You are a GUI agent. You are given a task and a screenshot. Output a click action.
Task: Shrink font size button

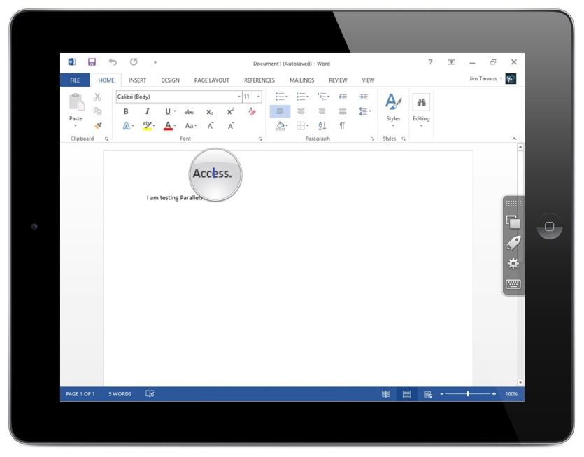tap(231, 126)
